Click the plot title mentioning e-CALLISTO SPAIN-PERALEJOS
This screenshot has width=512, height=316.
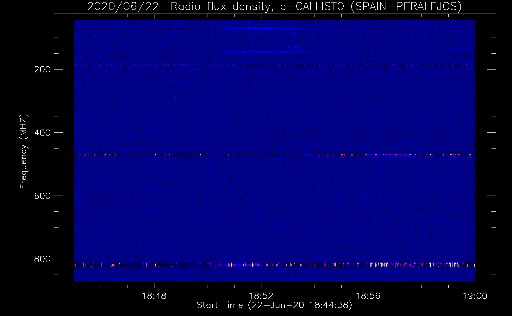[x=274, y=6]
